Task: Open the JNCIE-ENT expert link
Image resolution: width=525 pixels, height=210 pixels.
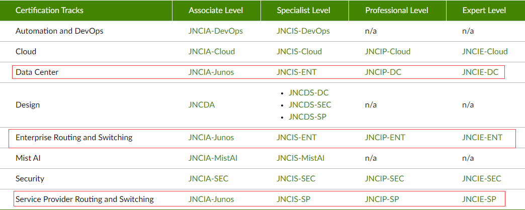Action: click(x=482, y=138)
